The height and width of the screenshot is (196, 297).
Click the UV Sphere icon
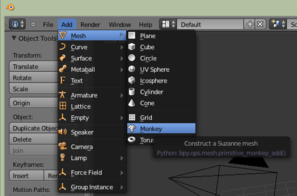point(132,69)
